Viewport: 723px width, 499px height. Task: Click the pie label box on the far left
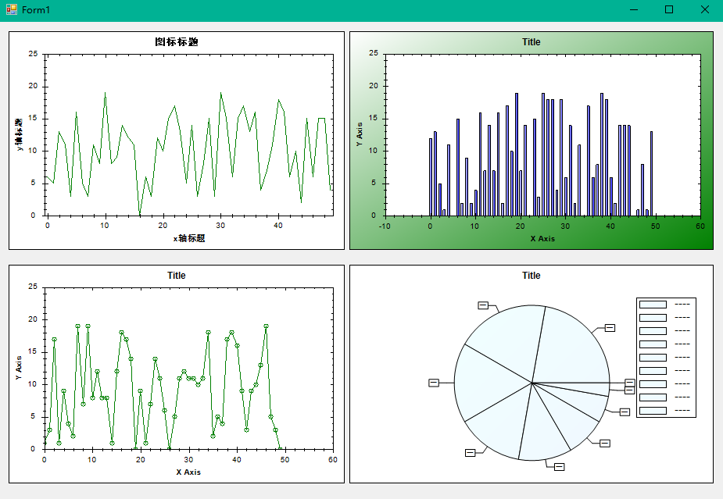(434, 383)
